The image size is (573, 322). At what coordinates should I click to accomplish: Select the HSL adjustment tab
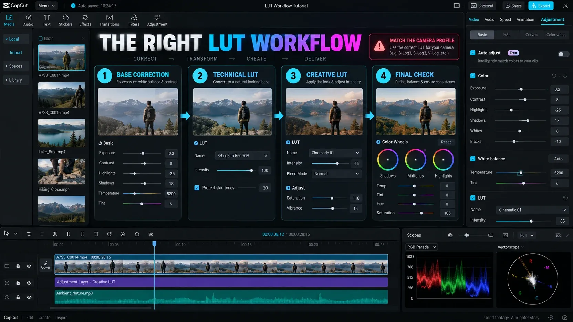507,35
